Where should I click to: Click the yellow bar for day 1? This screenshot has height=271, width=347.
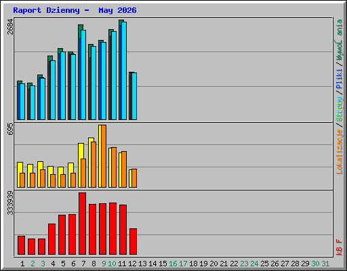19,175
